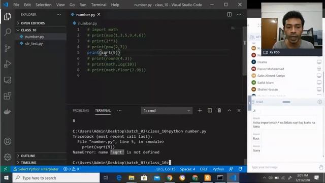The width and height of the screenshot is (325, 183).
Task: Expand the Timeline section
Action: click(41, 163)
